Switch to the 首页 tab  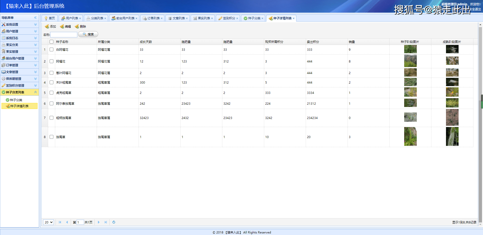(x=50, y=18)
